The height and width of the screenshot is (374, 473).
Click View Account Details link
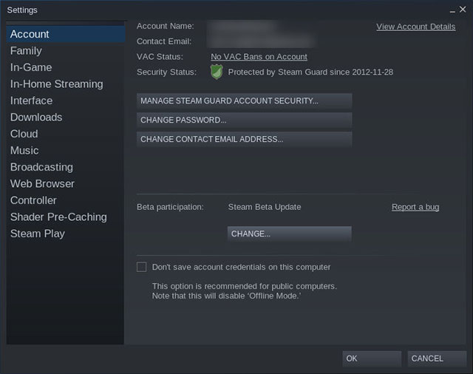click(415, 27)
